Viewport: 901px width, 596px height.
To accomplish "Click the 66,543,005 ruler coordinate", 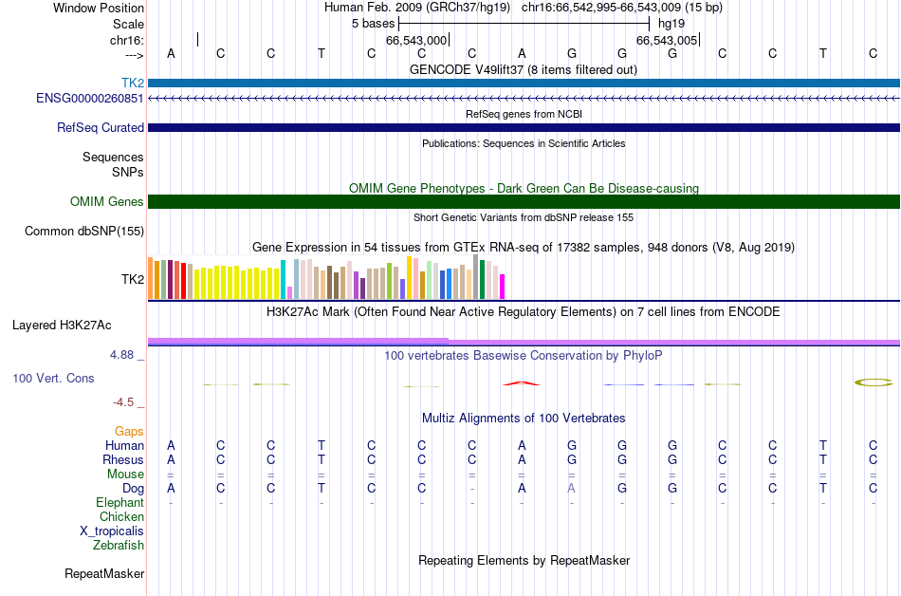I will pyautogui.click(x=667, y=40).
